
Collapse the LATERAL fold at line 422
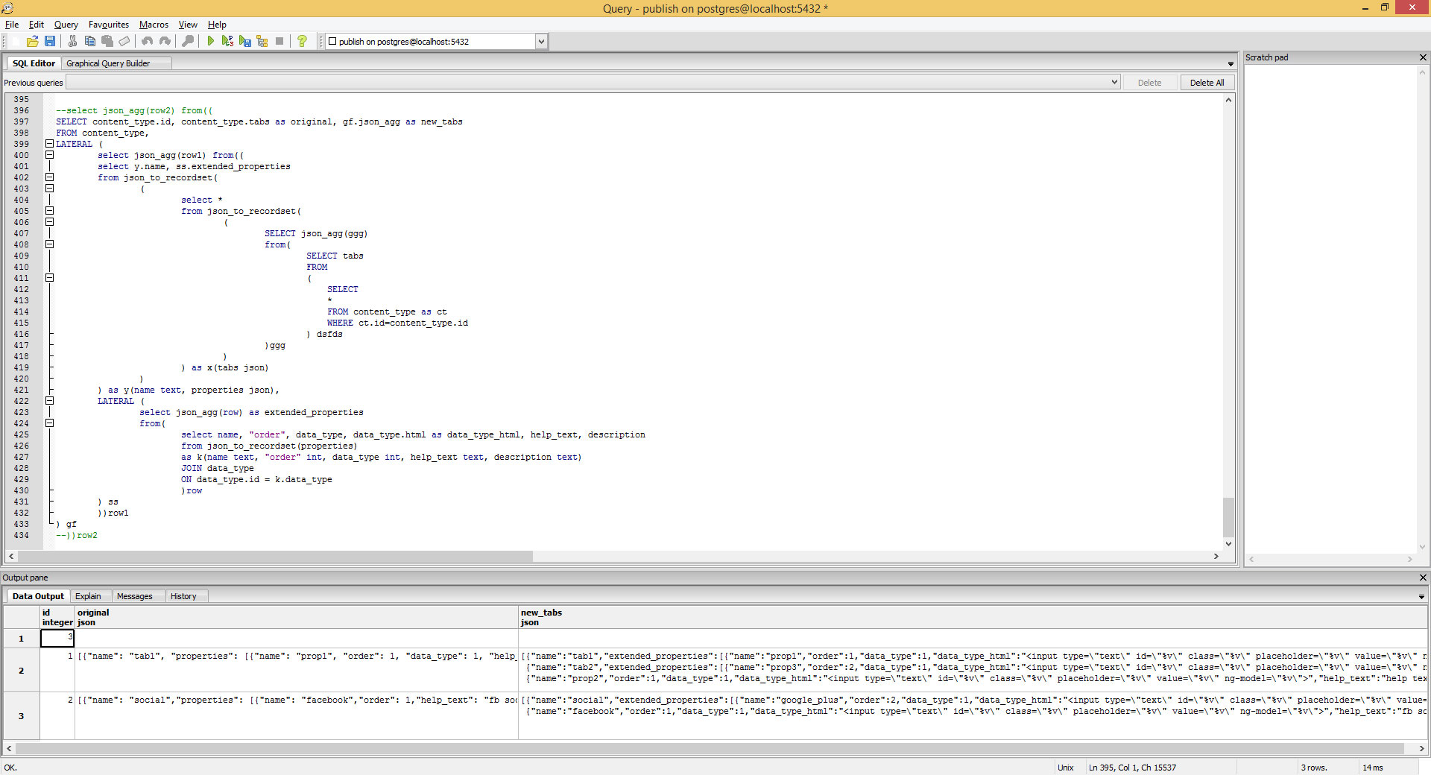pyautogui.click(x=49, y=401)
